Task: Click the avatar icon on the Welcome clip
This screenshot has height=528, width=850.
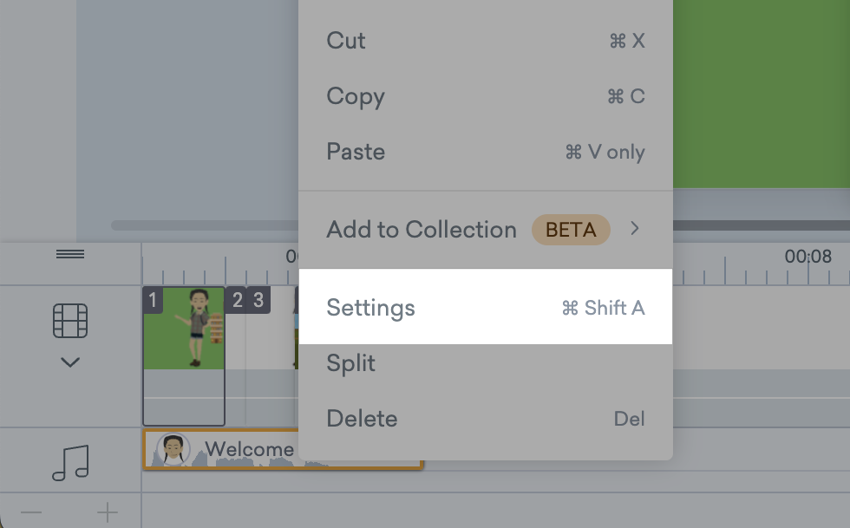Action: 173,448
